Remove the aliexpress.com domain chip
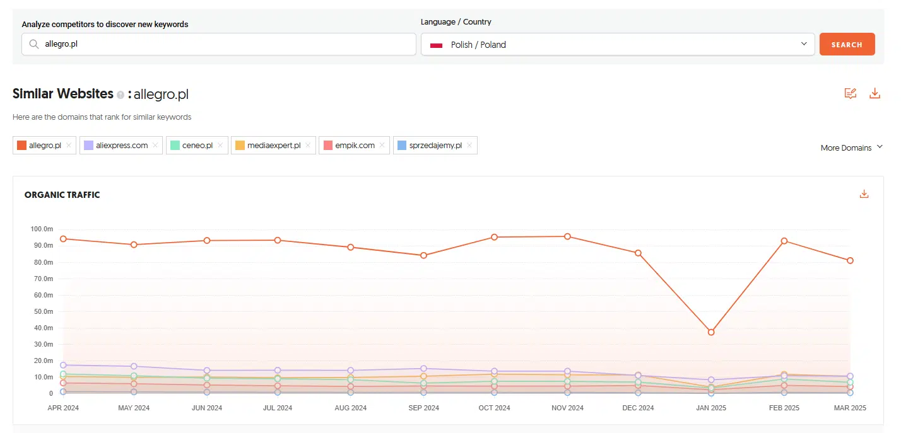The width and height of the screenshot is (901, 433). coord(155,146)
